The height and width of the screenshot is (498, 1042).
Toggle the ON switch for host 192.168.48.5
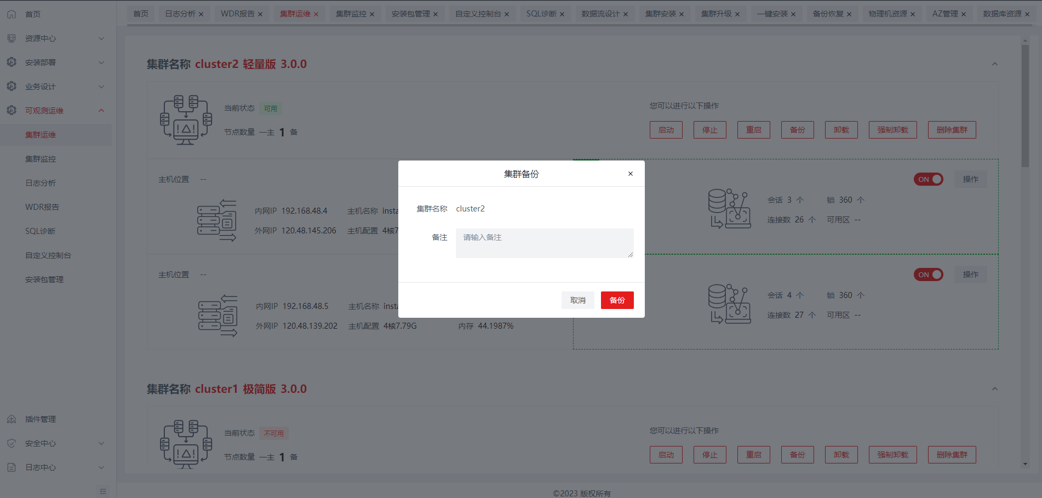coord(928,274)
